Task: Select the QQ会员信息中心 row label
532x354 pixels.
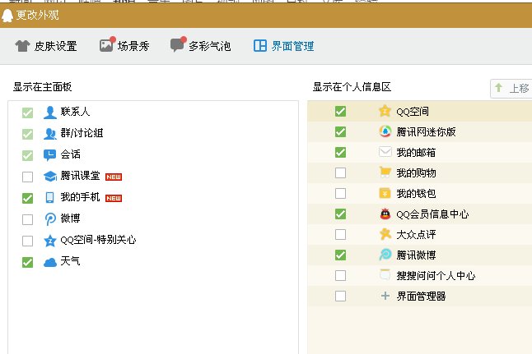Action: click(432, 214)
